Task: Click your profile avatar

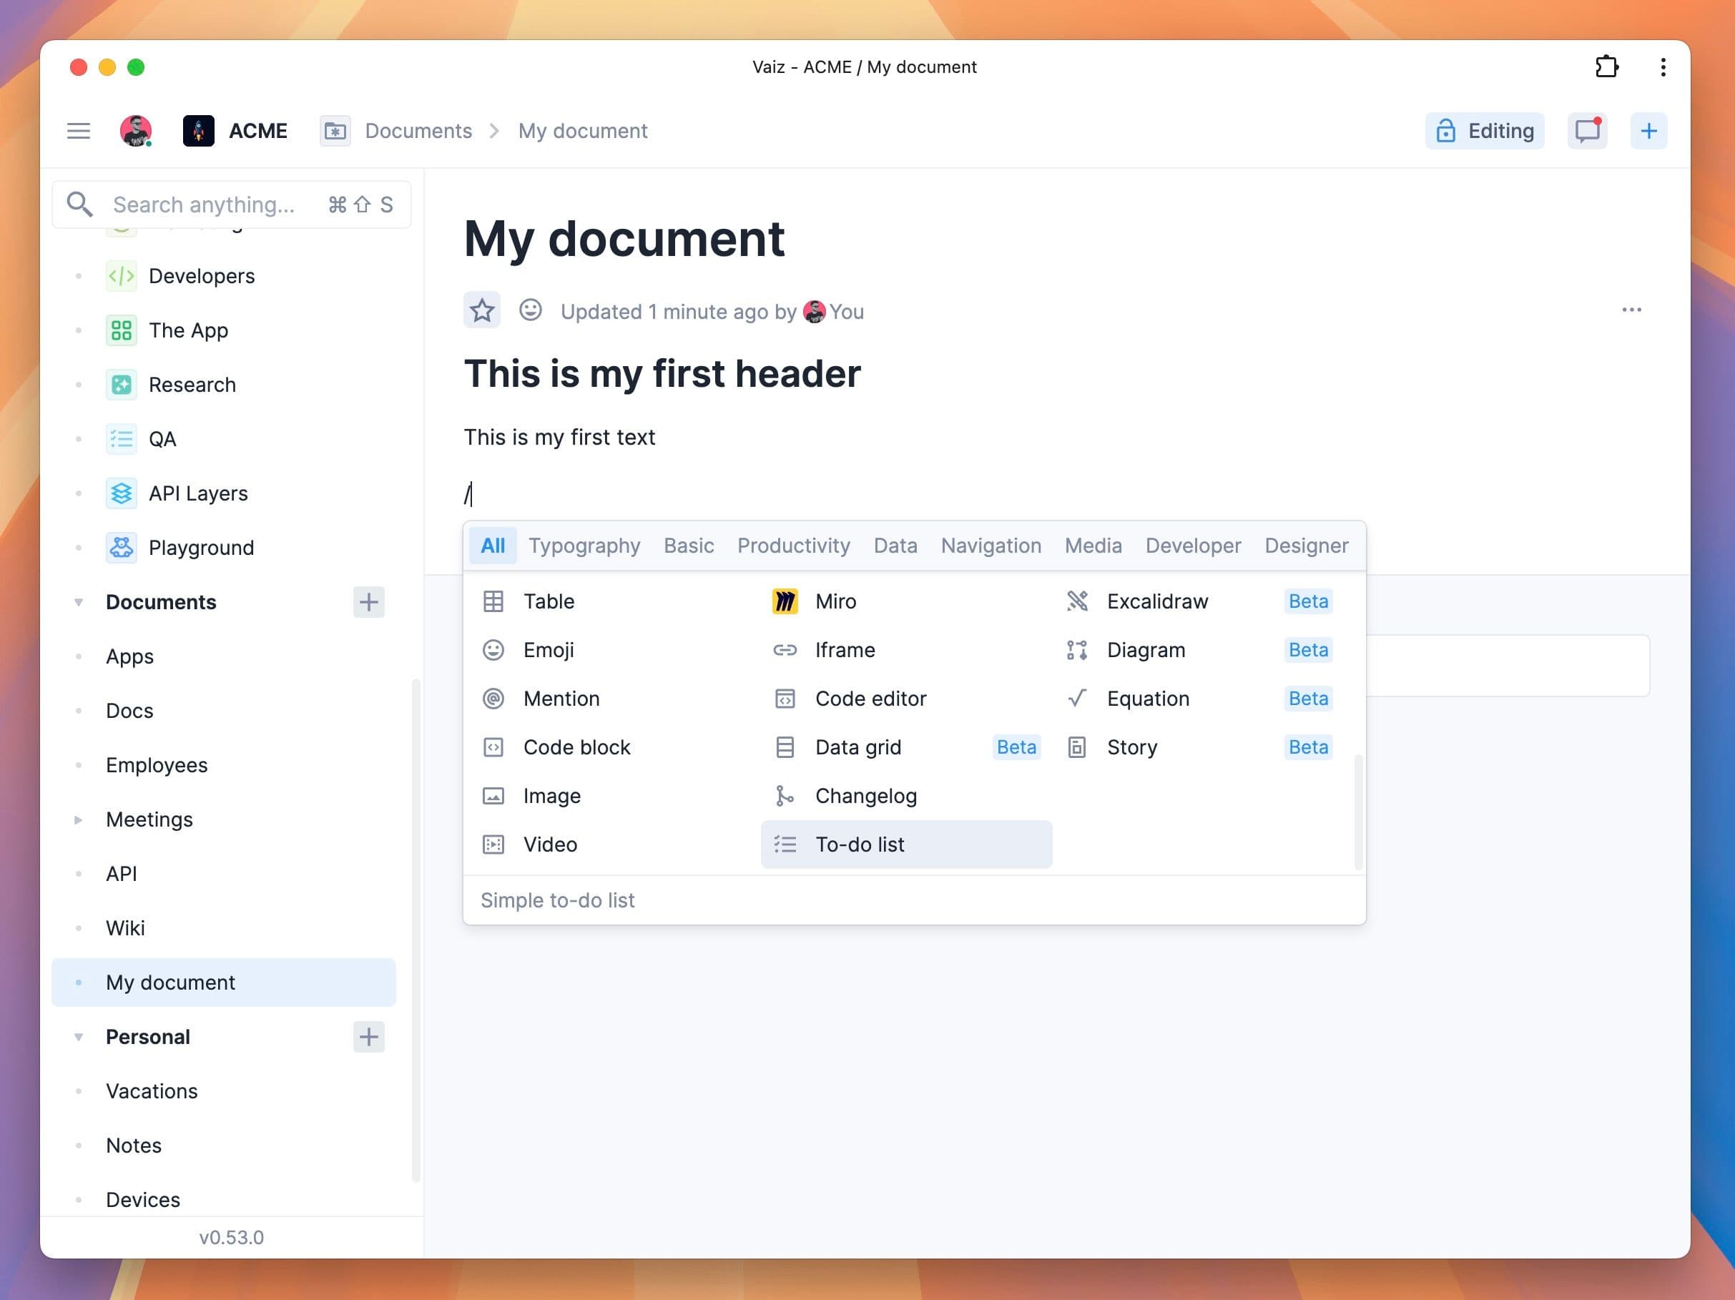Action: (137, 130)
